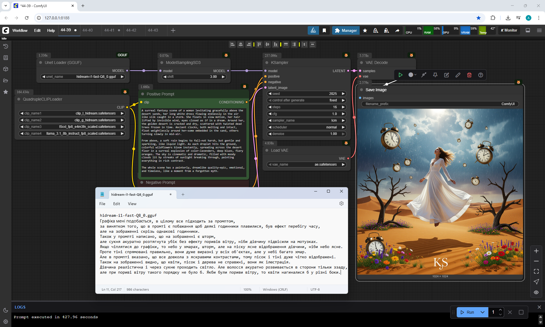Screen dimensions: 545x327
Task: Switch to the 44-42 workflow tab
Action: [x=131, y=30]
